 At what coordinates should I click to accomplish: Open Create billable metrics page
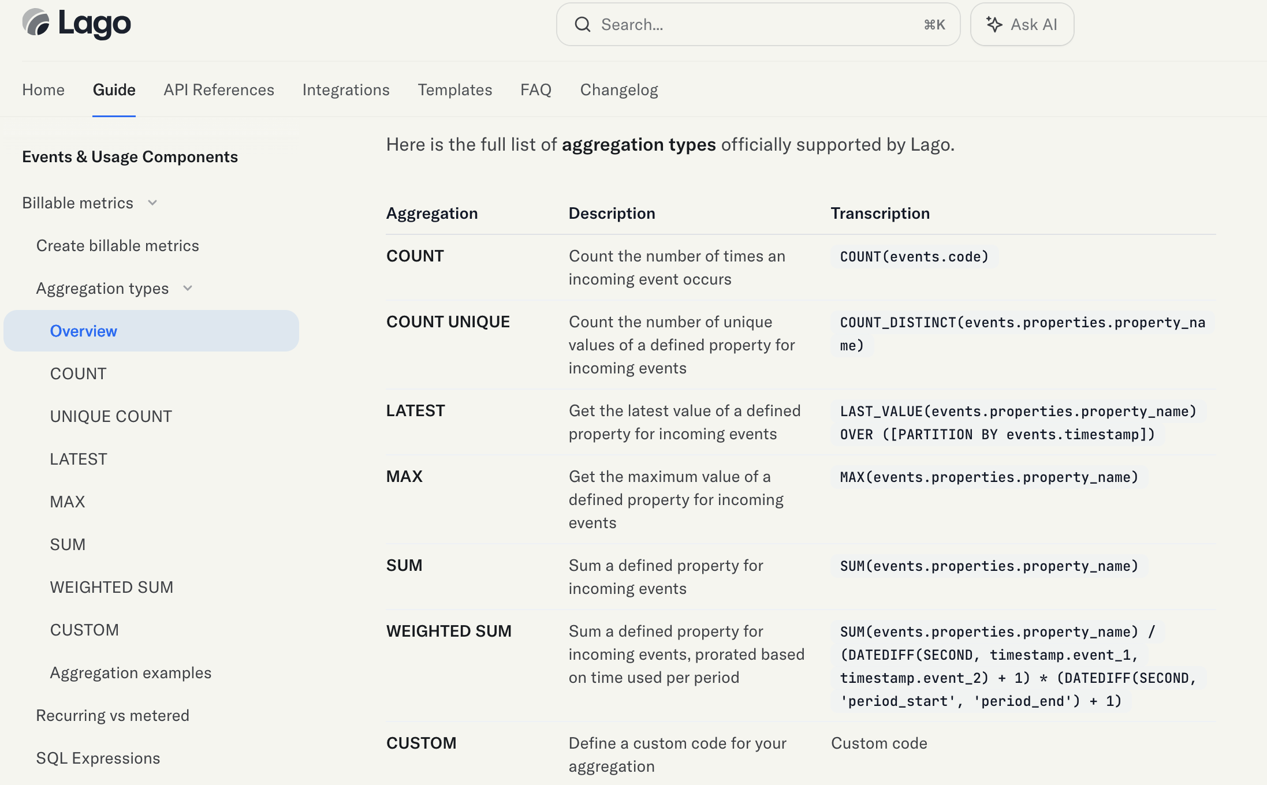[118, 245]
